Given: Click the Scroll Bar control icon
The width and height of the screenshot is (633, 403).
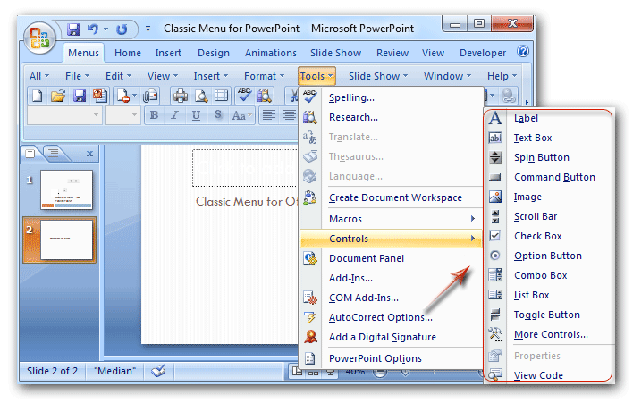Looking at the screenshot, I should (495, 216).
